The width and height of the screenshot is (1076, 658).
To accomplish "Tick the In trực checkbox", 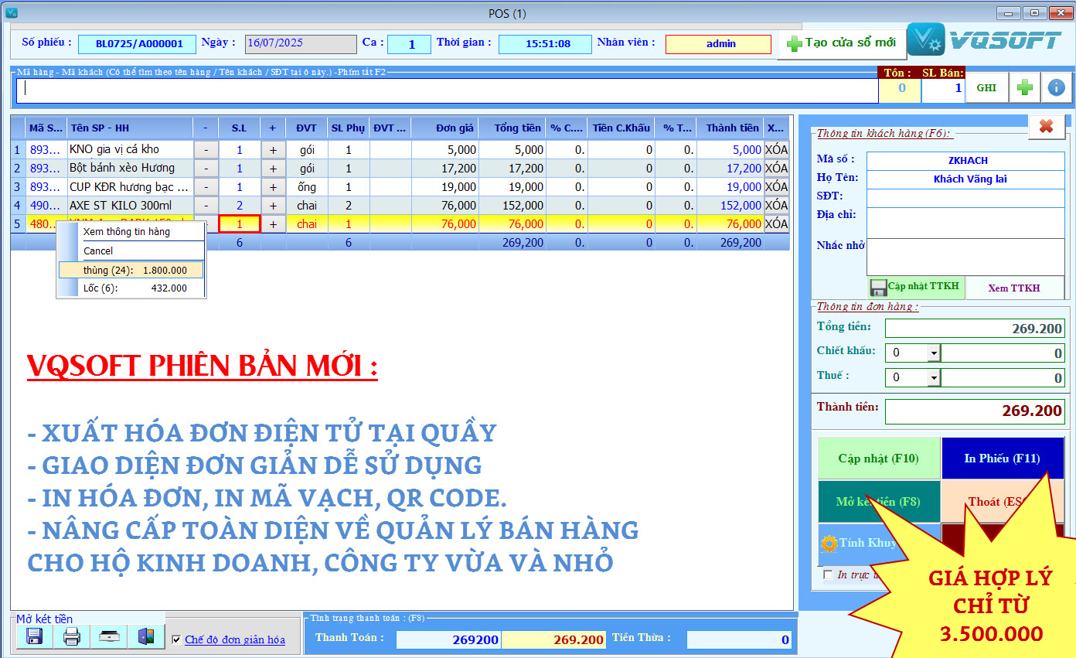I will [x=828, y=574].
